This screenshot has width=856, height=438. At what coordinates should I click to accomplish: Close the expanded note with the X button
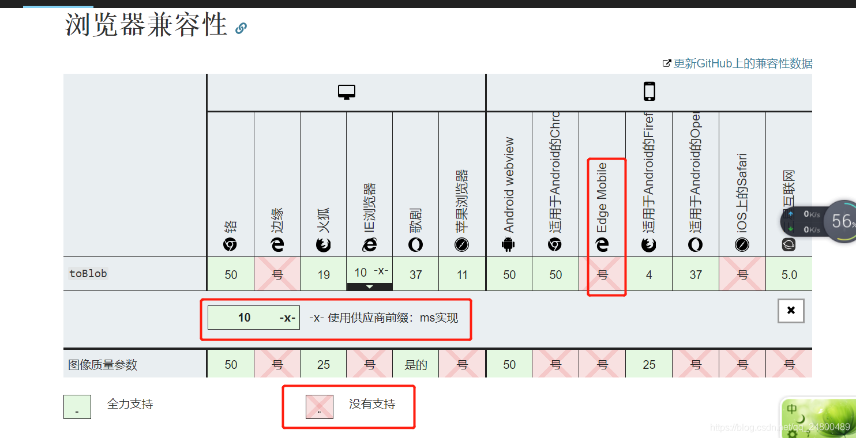[791, 311]
